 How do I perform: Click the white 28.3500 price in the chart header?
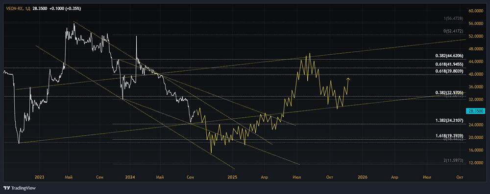pyautogui.click(x=40, y=9)
